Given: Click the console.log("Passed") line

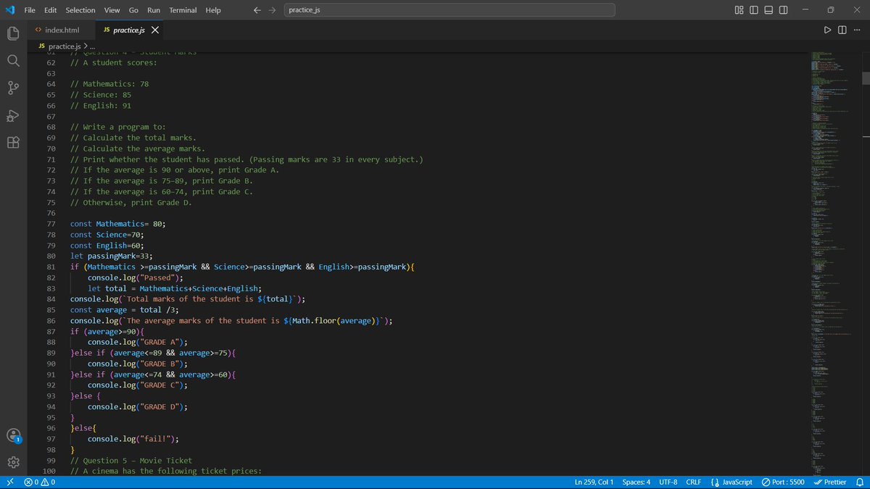Looking at the screenshot, I should pos(136,277).
